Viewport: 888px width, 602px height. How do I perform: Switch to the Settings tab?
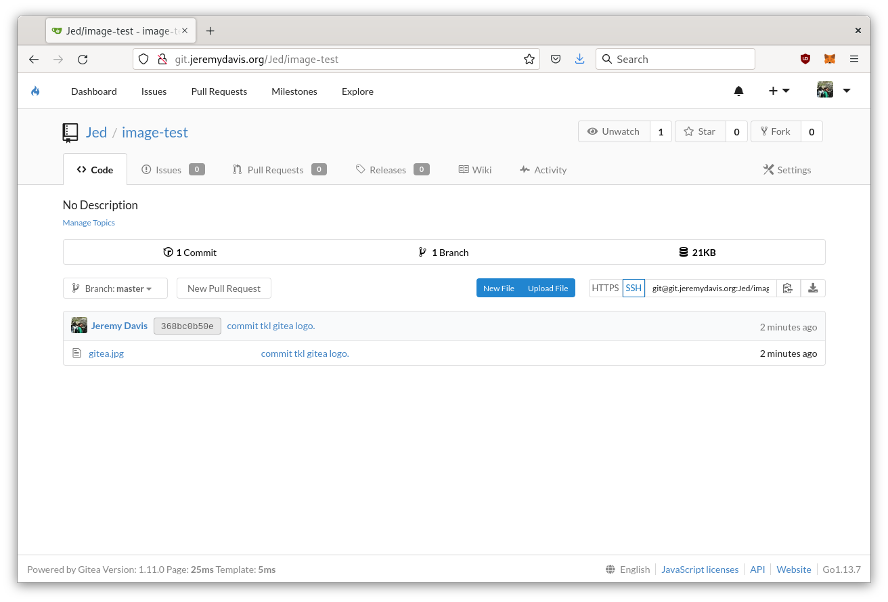(x=787, y=169)
